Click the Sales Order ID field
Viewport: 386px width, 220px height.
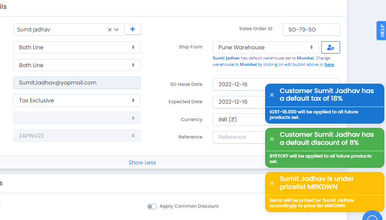click(x=311, y=30)
